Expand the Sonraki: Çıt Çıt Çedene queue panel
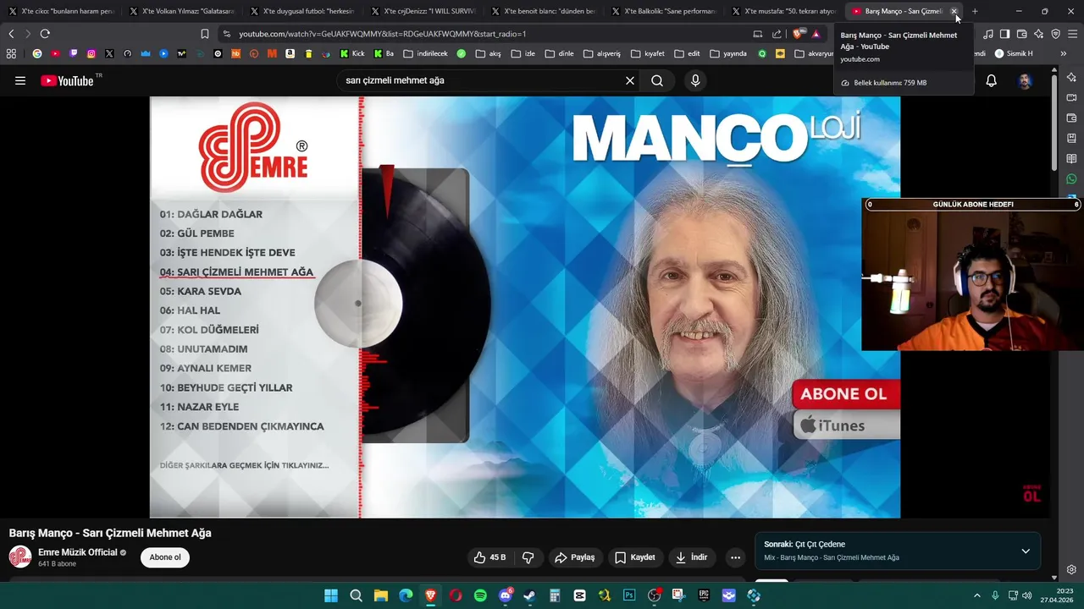This screenshot has width=1084, height=609. point(1026,551)
